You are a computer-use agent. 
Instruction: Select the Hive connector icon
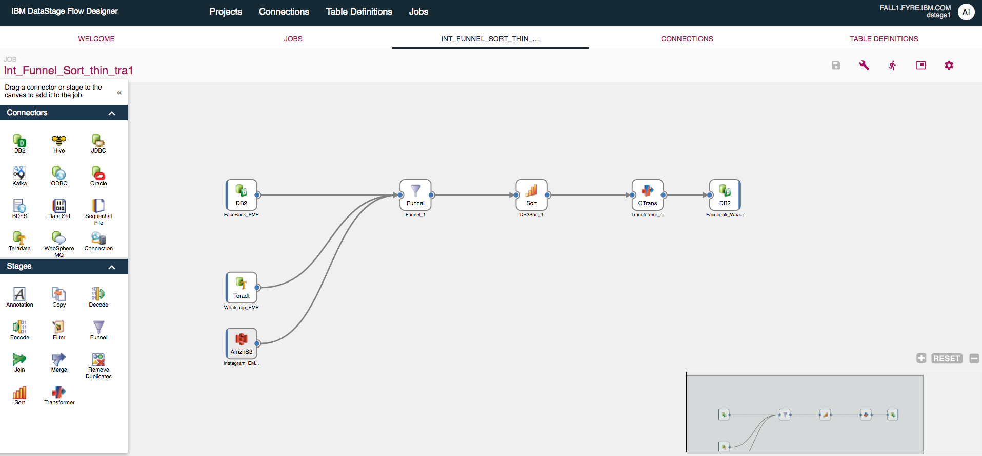tap(59, 141)
